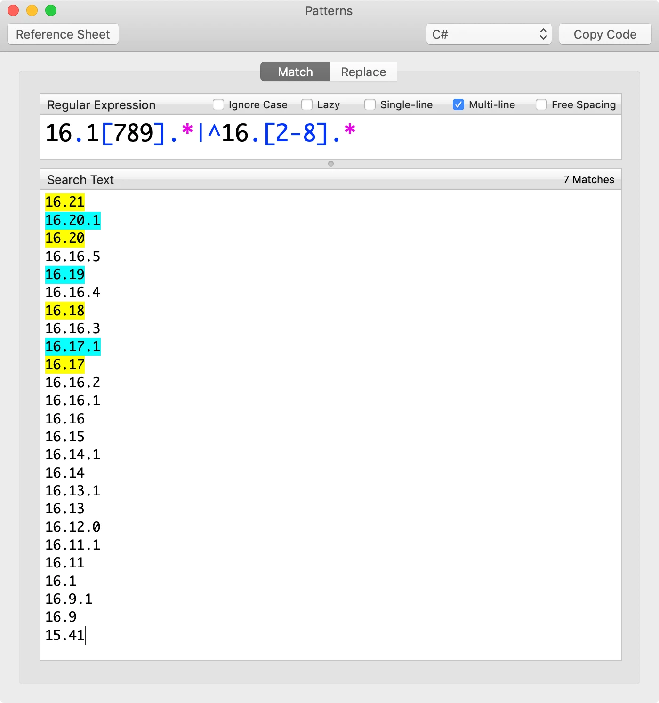Click the highlighted line 16.21
Image resolution: width=659 pixels, height=703 pixels.
(65, 202)
